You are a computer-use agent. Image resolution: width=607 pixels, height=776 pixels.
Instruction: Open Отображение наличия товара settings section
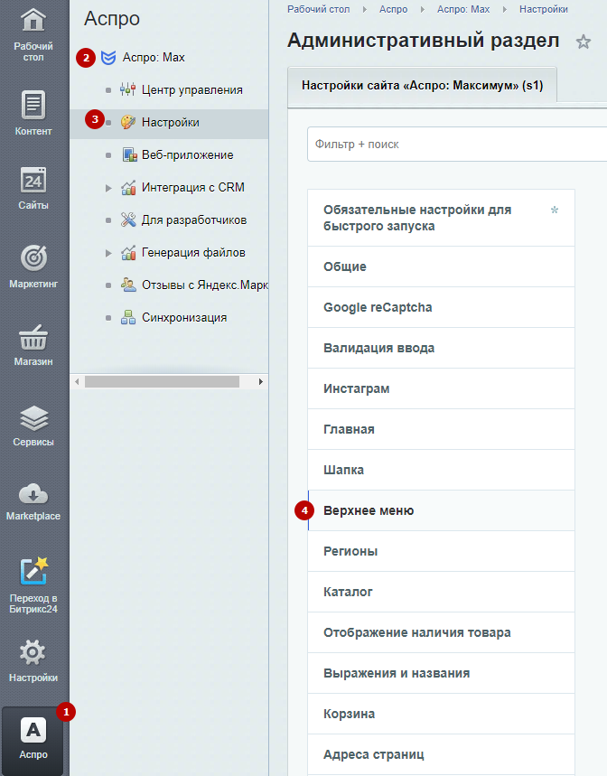pyautogui.click(x=441, y=632)
